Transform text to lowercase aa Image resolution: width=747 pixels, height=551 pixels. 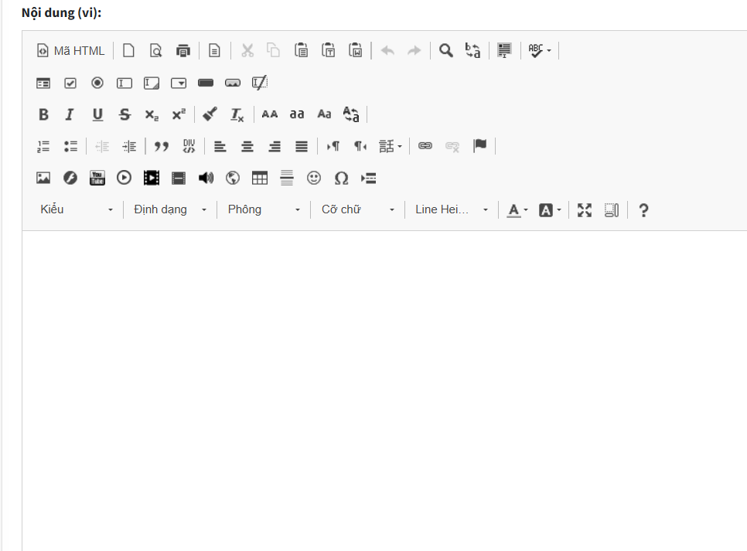(297, 114)
